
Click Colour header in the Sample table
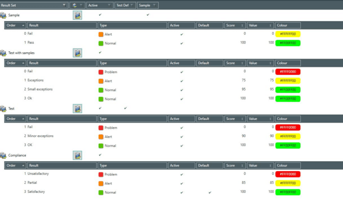click(x=288, y=25)
